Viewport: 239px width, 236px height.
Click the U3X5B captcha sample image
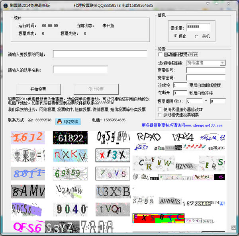click(x=113, y=192)
